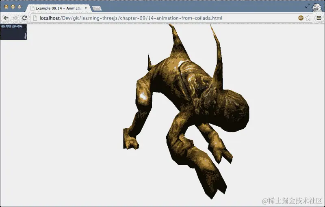Click the page icon in the address bar

coord(35,18)
